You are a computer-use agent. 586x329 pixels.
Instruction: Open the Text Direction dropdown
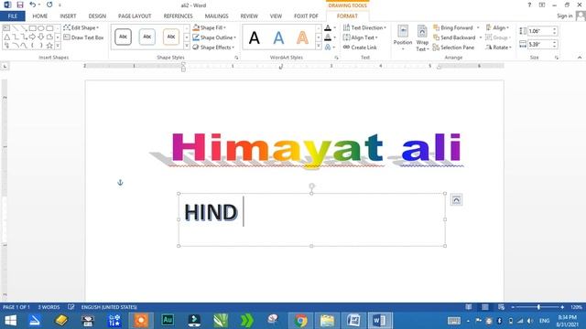[364, 27]
